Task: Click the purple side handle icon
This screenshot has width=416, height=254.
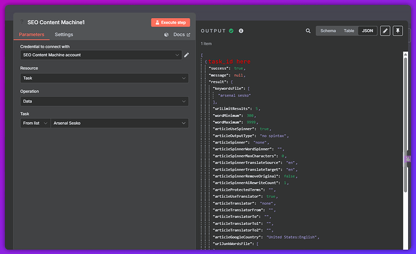Action: pos(408,159)
